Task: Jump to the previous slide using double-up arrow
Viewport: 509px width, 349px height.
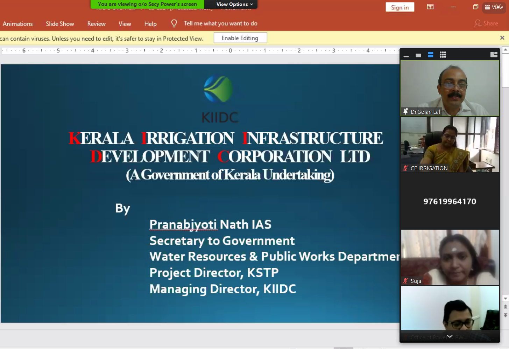Action: (506, 307)
